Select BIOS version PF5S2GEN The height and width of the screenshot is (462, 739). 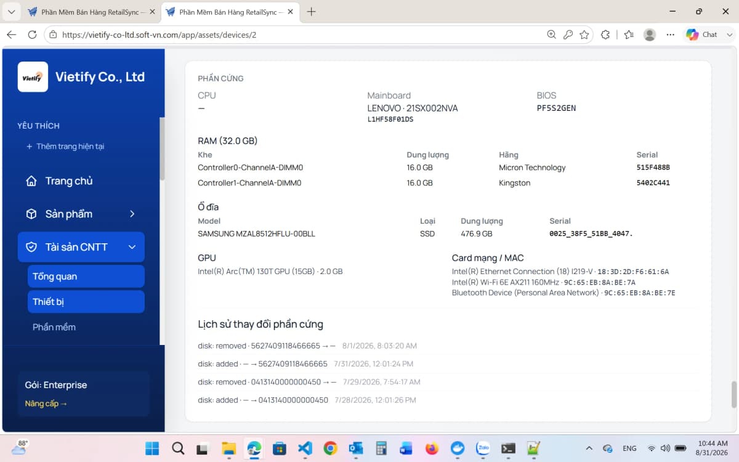556,108
